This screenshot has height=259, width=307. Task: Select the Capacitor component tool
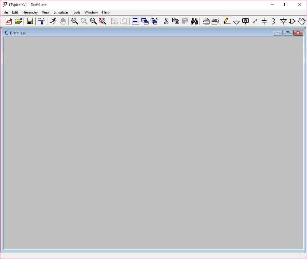(264, 21)
